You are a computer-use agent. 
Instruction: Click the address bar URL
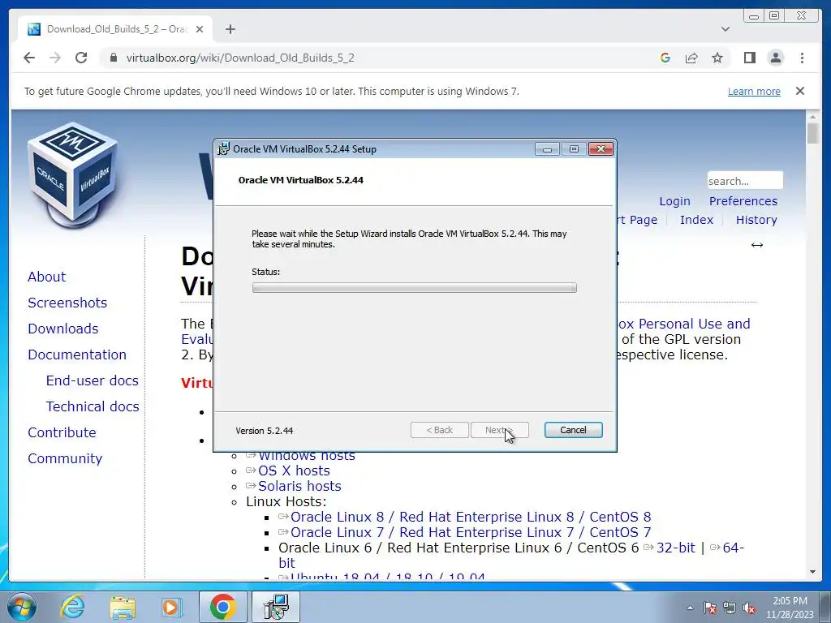(x=240, y=58)
